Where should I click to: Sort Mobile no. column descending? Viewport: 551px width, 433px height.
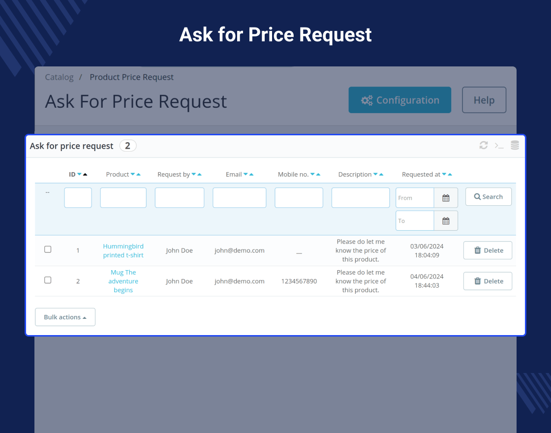point(312,174)
